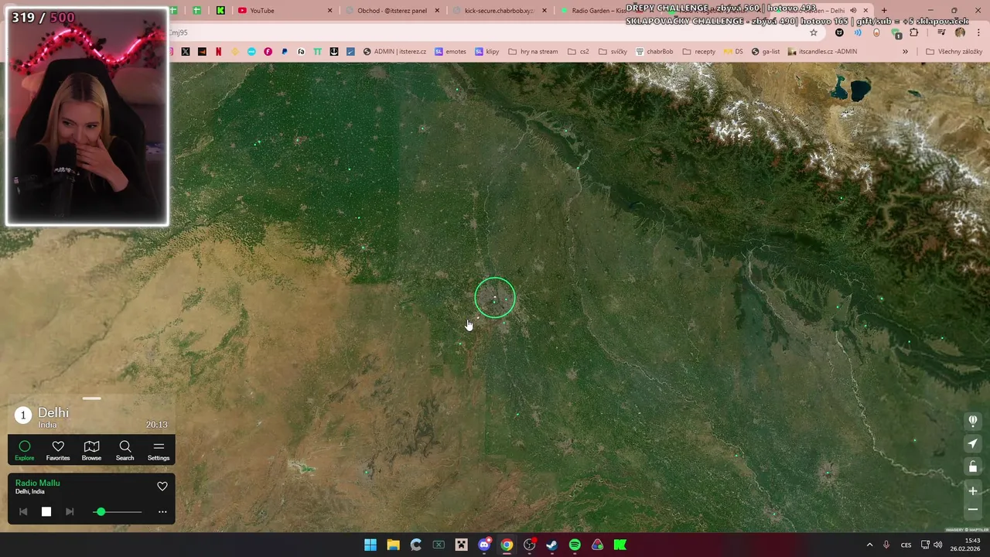The width and height of the screenshot is (990, 557).
Task: Zoom out with the minus button
Action: click(973, 509)
